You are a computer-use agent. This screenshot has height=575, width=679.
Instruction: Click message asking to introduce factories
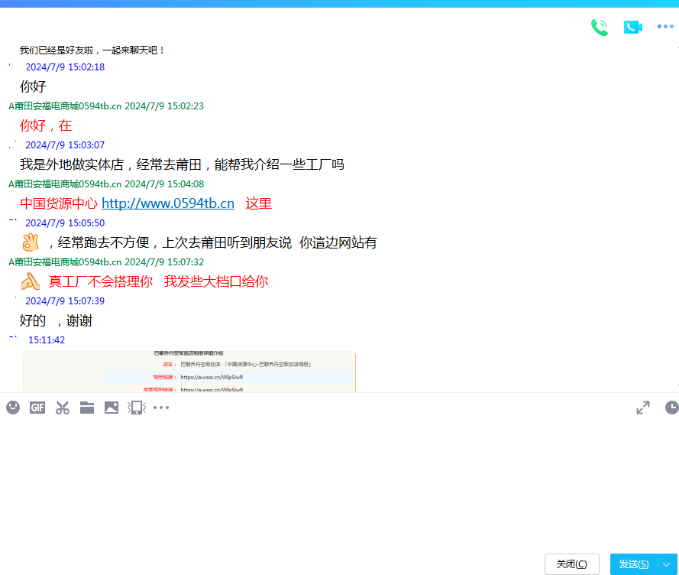click(x=182, y=164)
